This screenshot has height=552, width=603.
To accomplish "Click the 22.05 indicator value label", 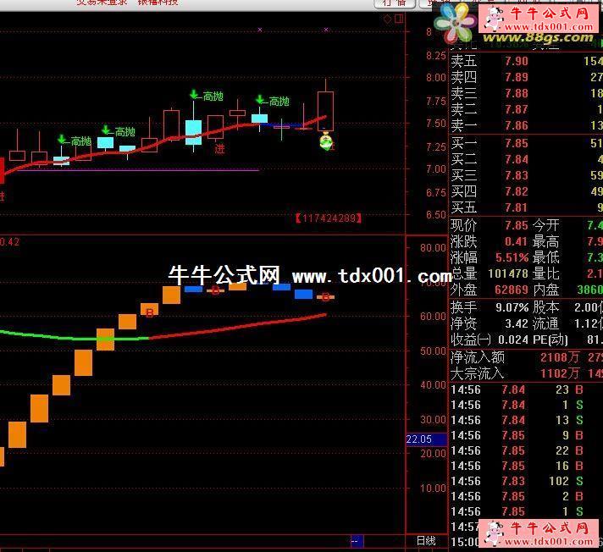I will coord(418,439).
